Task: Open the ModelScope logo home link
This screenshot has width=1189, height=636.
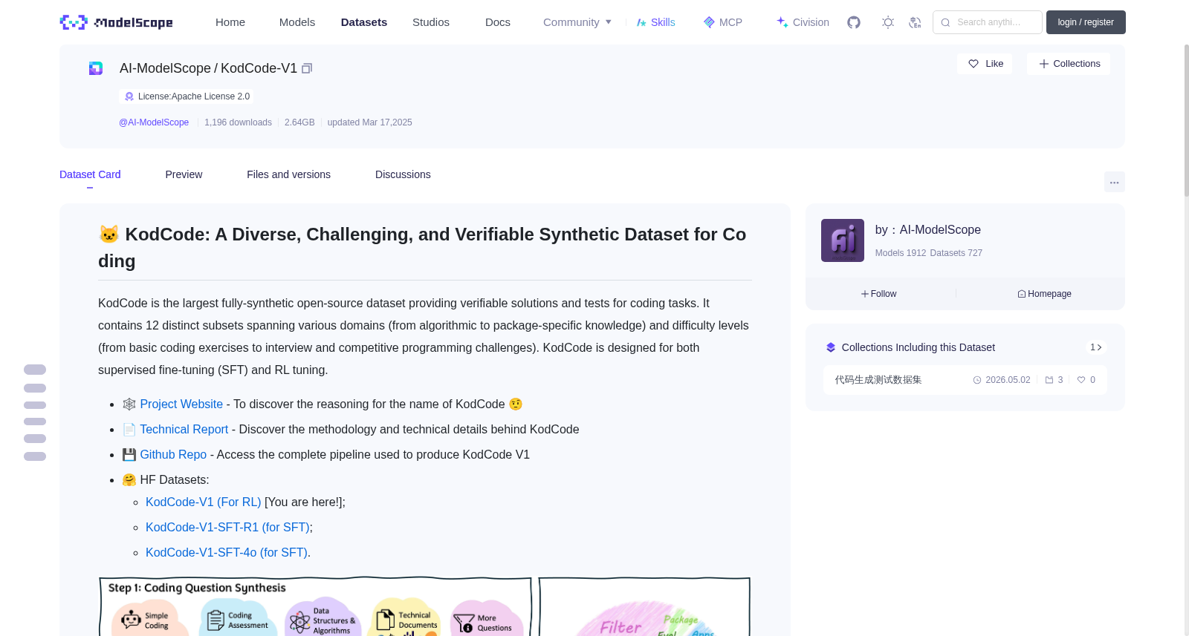Action: [116, 22]
